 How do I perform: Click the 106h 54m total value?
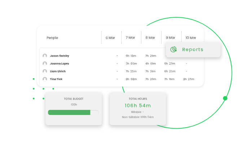(x=138, y=106)
